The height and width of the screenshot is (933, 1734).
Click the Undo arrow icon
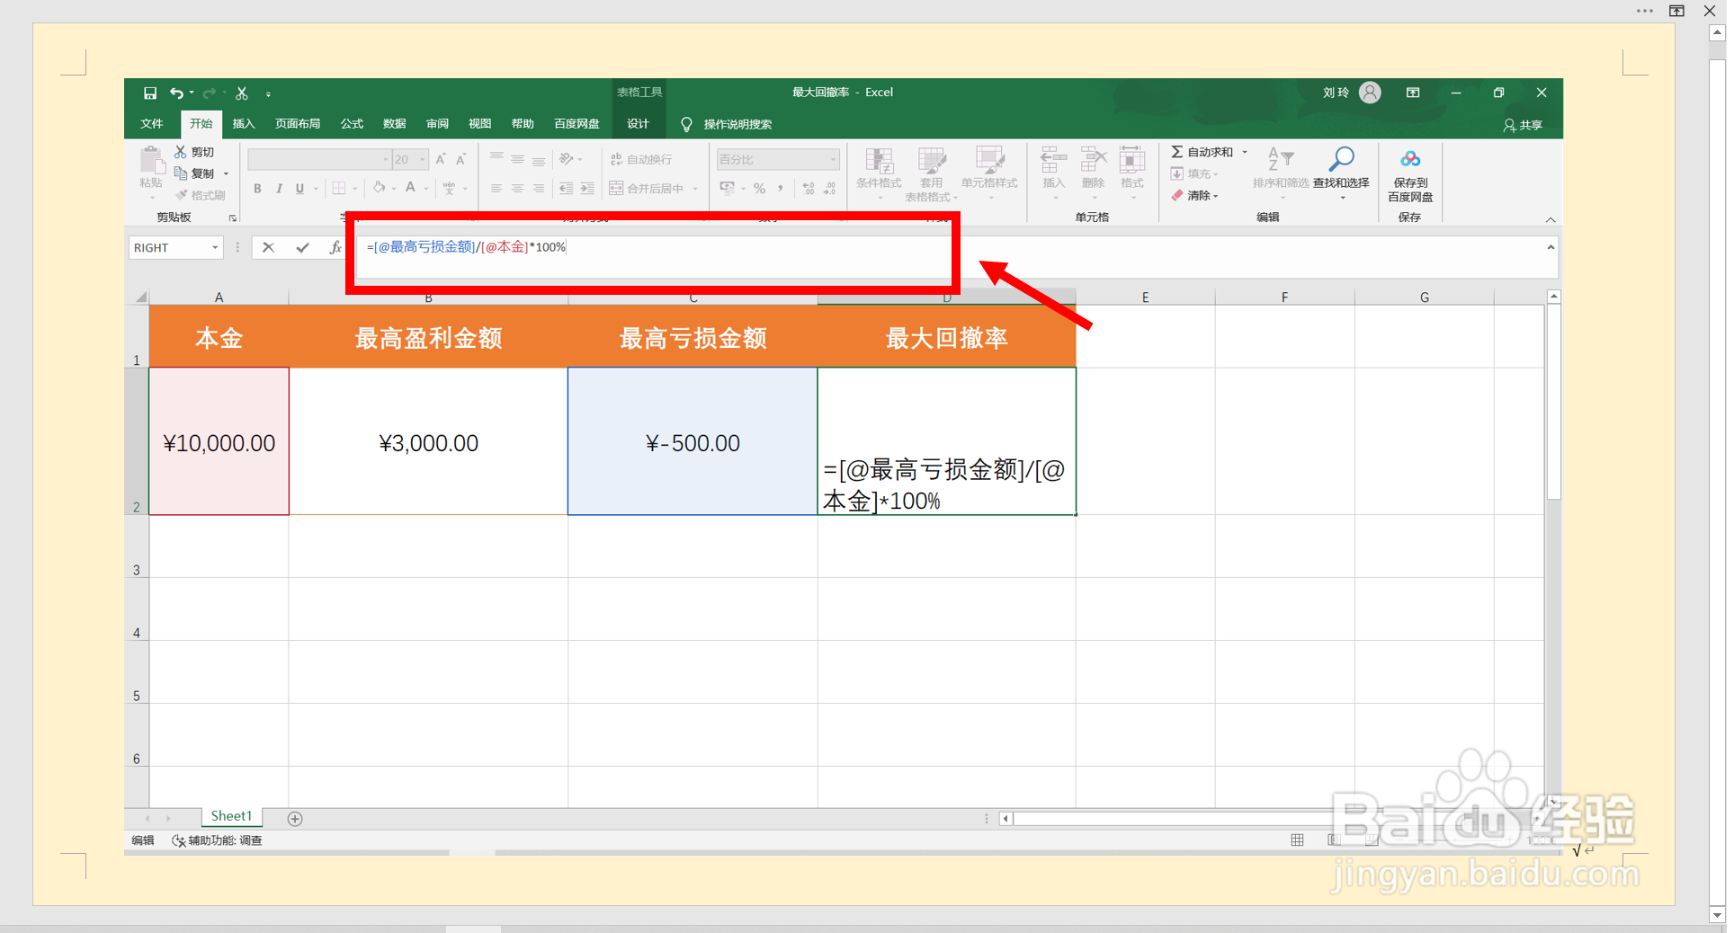pos(176,93)
